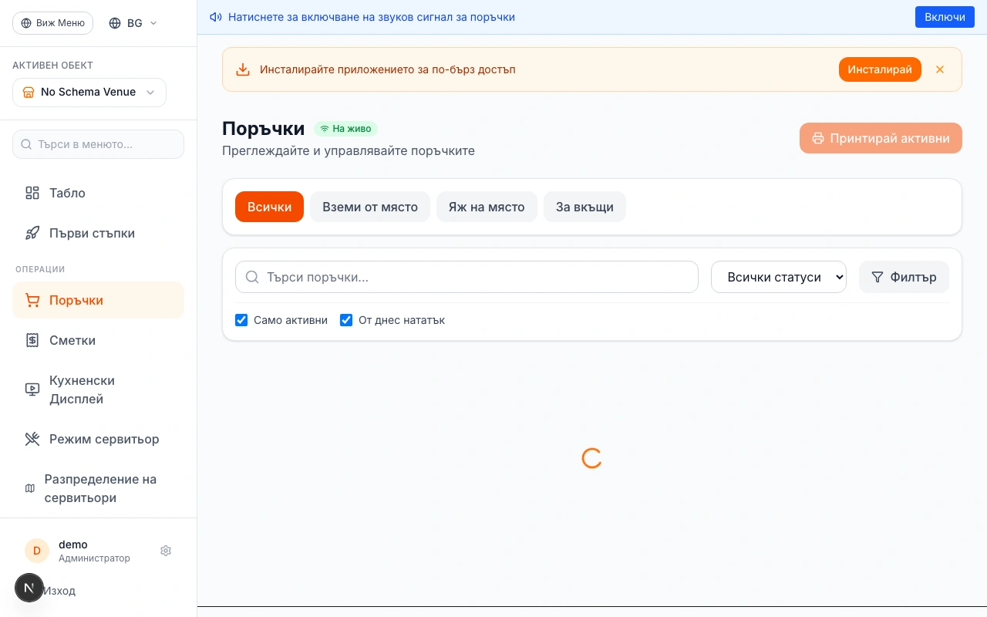
Task: Focus the Търси поръчки search field
Action: [x=467, y=277]
